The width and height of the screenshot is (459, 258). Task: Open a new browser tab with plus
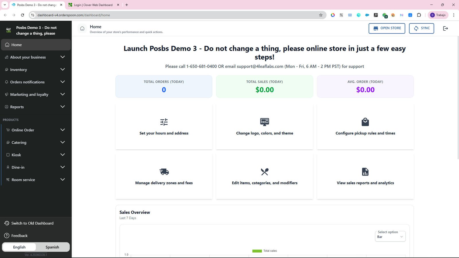point(127,5)
